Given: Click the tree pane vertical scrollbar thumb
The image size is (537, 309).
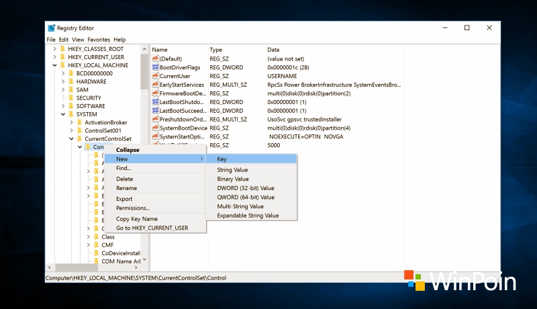Looking at the screenshot, I should (x=144, y=71).
